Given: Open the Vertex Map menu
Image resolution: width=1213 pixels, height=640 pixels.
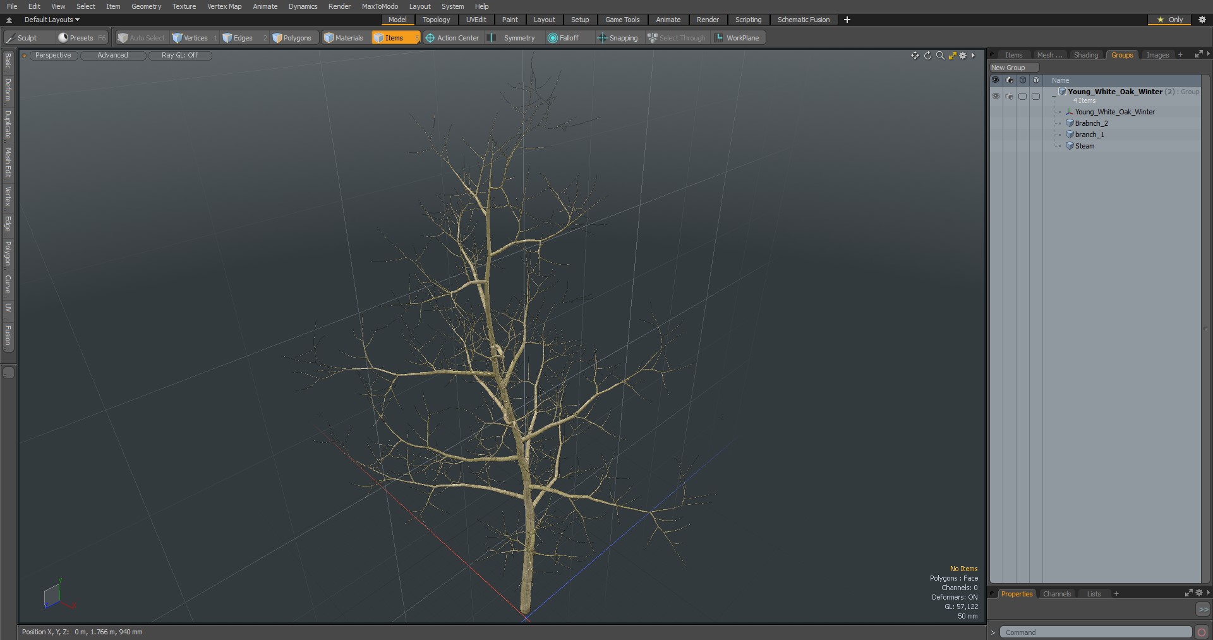Looking at the screenshot, I should point(224,6).
